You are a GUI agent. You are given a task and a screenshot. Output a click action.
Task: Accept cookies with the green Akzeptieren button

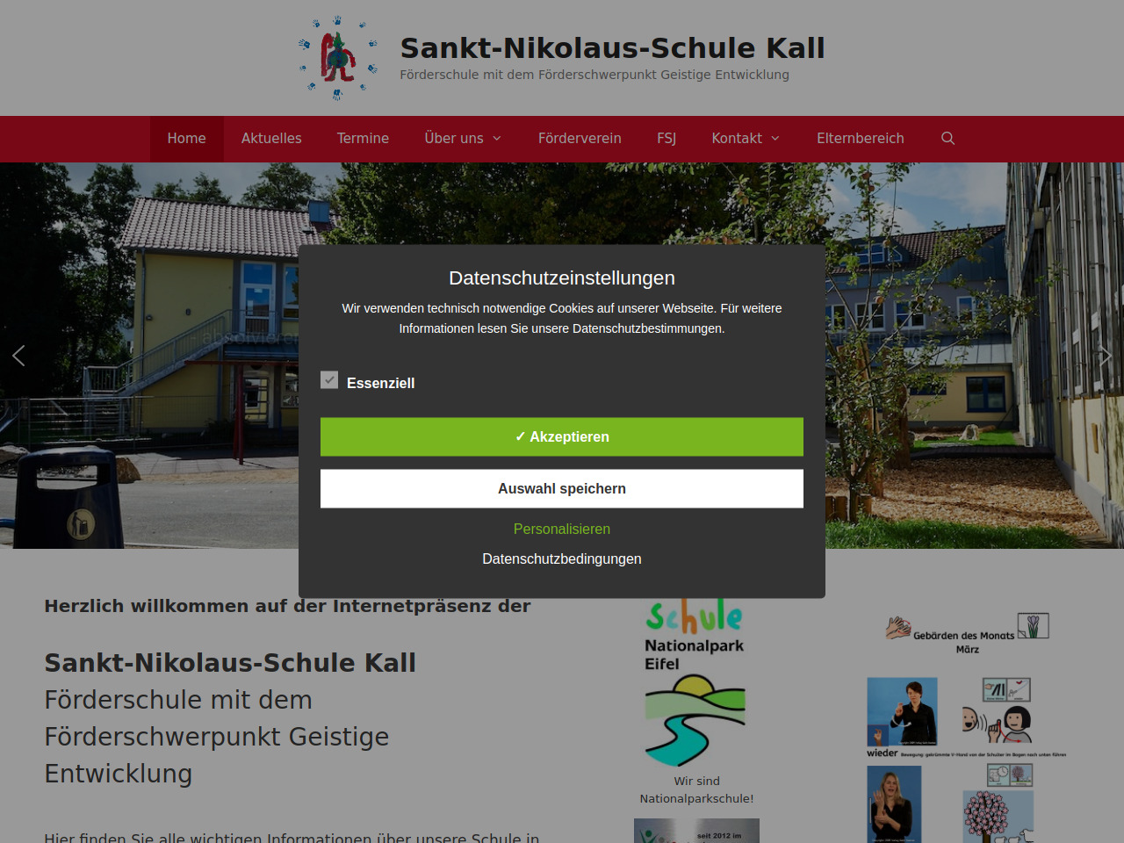click(562, 436)
